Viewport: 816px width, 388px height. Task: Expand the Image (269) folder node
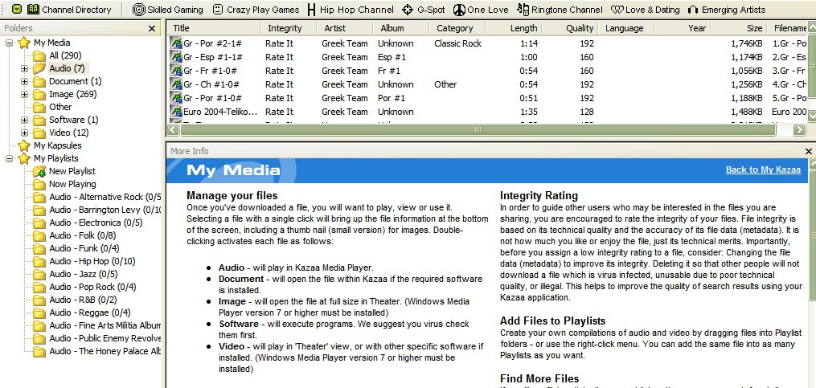coord(24,95)
